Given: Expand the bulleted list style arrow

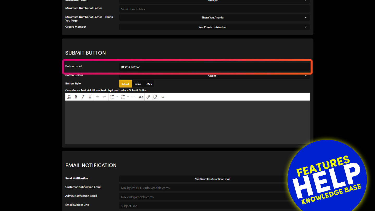Looking at the screenshot, I should [x=117, y=97].
